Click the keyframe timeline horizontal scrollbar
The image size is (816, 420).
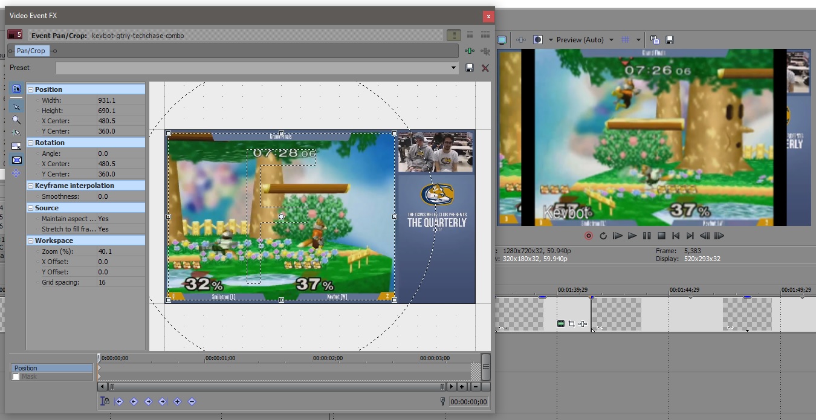coord(277,386)
